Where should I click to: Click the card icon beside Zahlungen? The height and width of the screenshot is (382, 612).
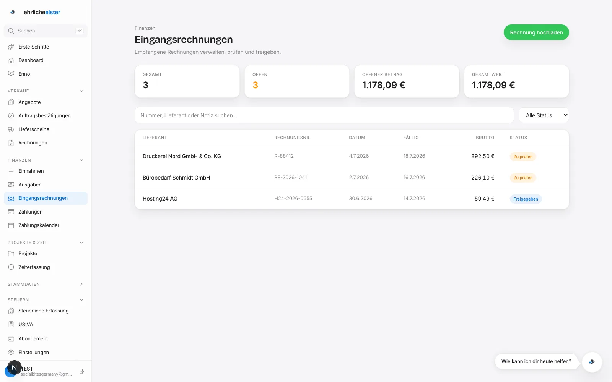click(x=11, y=212)
